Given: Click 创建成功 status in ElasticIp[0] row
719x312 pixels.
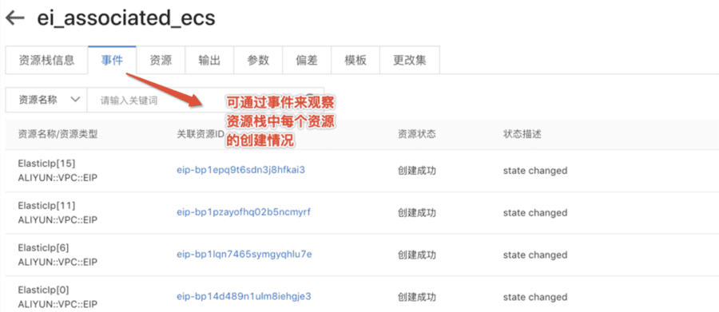Looking at the screenshot, I should (416, 298).
